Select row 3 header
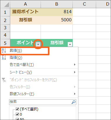This screenshot has width=111, height=120. (5, 28)
